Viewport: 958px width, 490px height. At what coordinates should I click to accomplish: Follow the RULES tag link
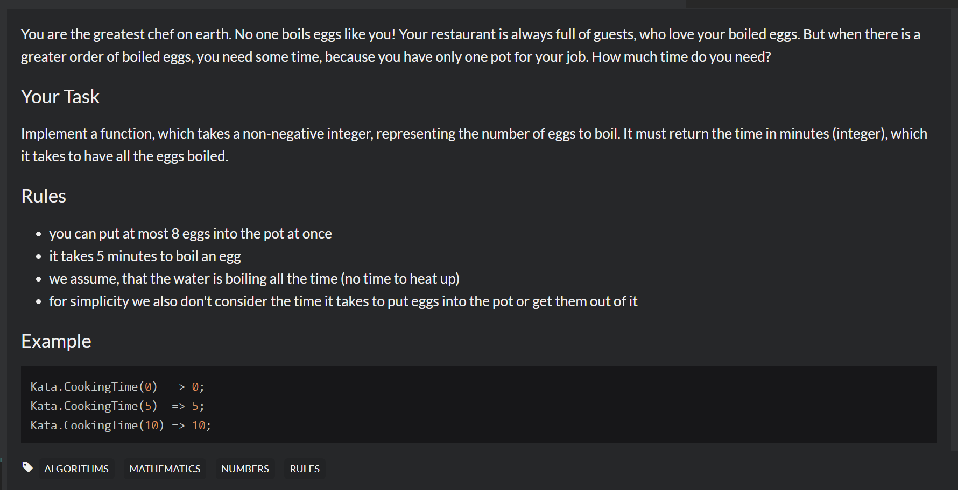(305, 469)
